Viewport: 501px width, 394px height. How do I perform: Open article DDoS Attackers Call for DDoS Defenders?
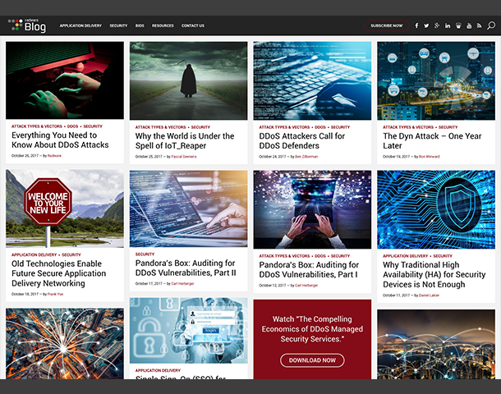pyautogui.click(x=302, y=141)
